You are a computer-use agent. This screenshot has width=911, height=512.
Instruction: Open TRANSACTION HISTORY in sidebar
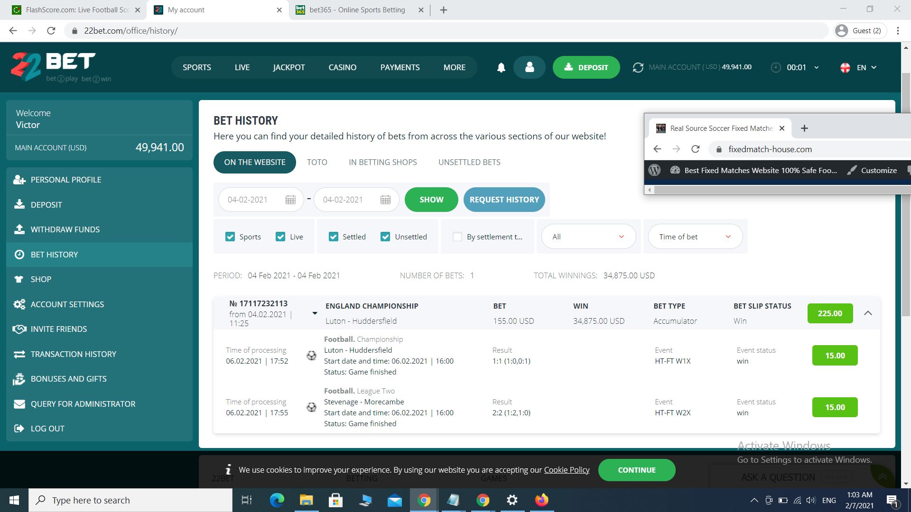tap(100, 354)
